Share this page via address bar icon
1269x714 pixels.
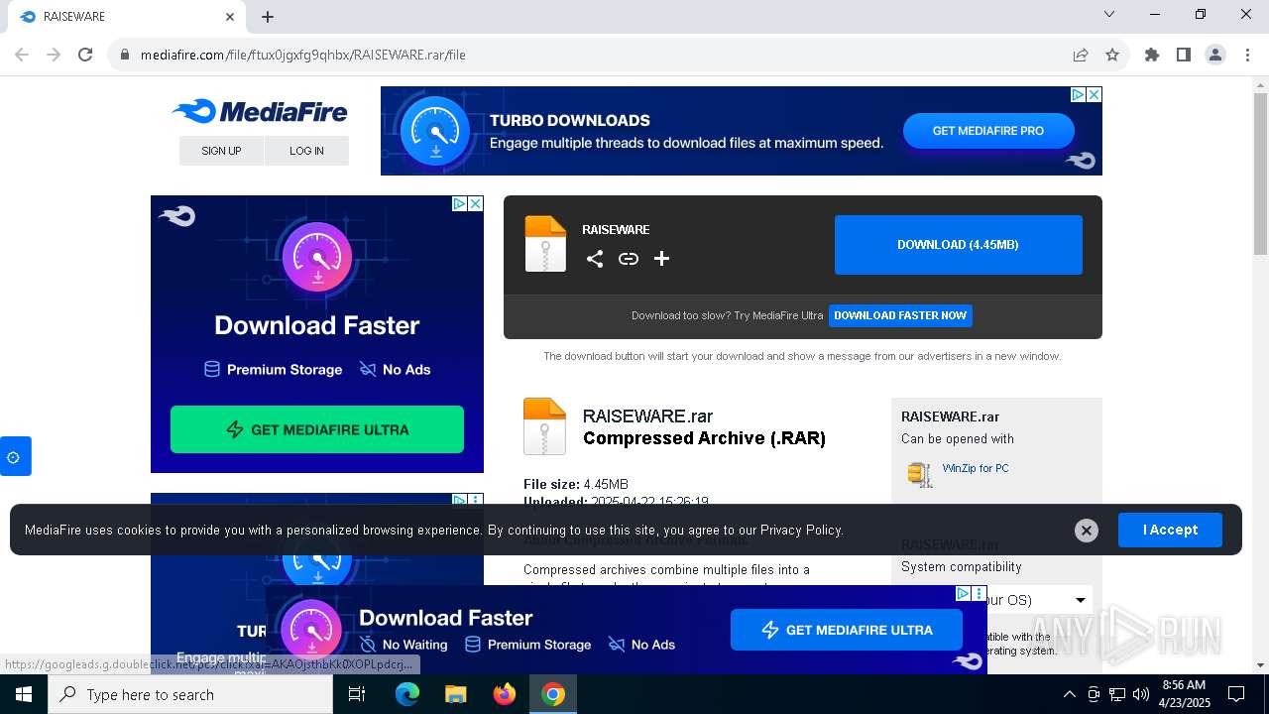pyautogui.click(x=1081, y=55)
